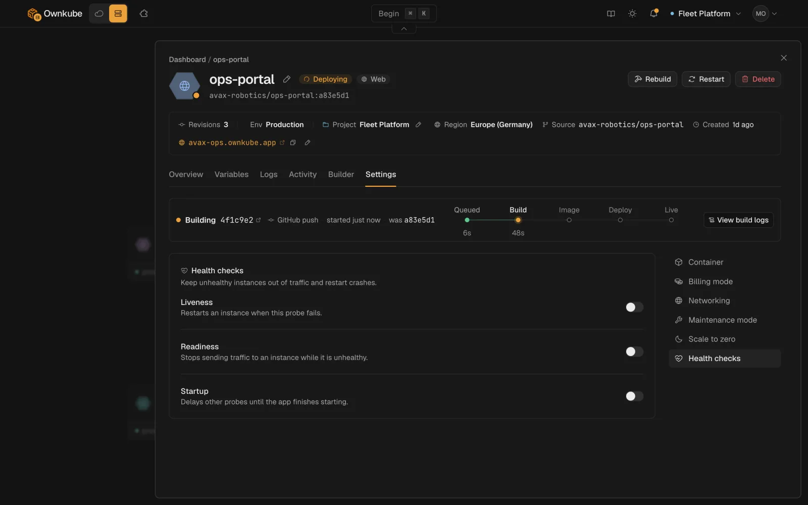Open the documentation book icon
This screenshot has width=808, height=505.
[x=611, y=14]
